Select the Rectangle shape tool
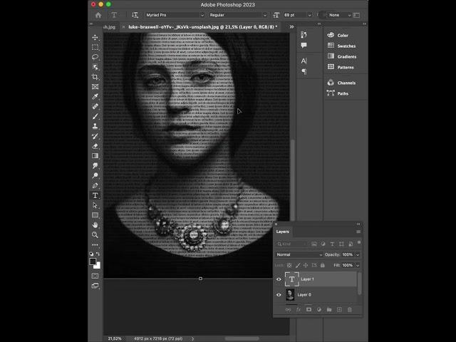 click(95, 215)
